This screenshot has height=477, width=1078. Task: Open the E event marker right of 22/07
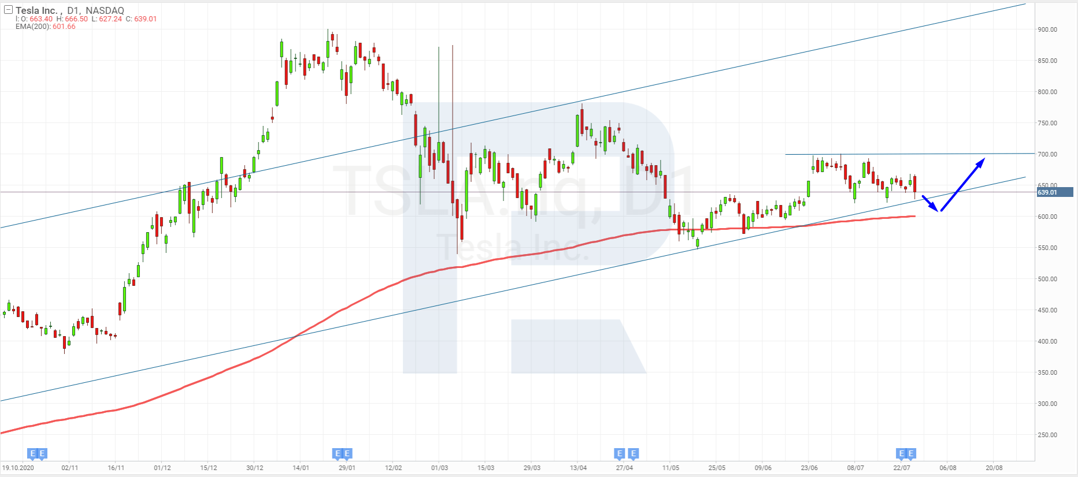pyautogui.click(x=911, y=453)
